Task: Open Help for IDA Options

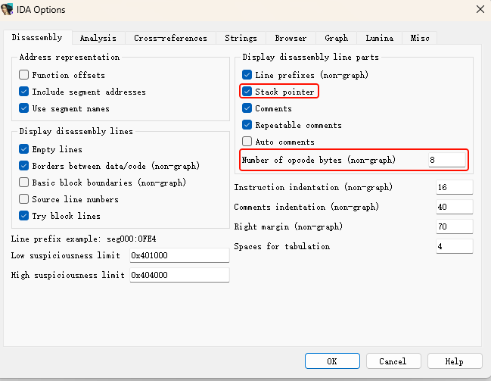Action: tap(455, 361)
